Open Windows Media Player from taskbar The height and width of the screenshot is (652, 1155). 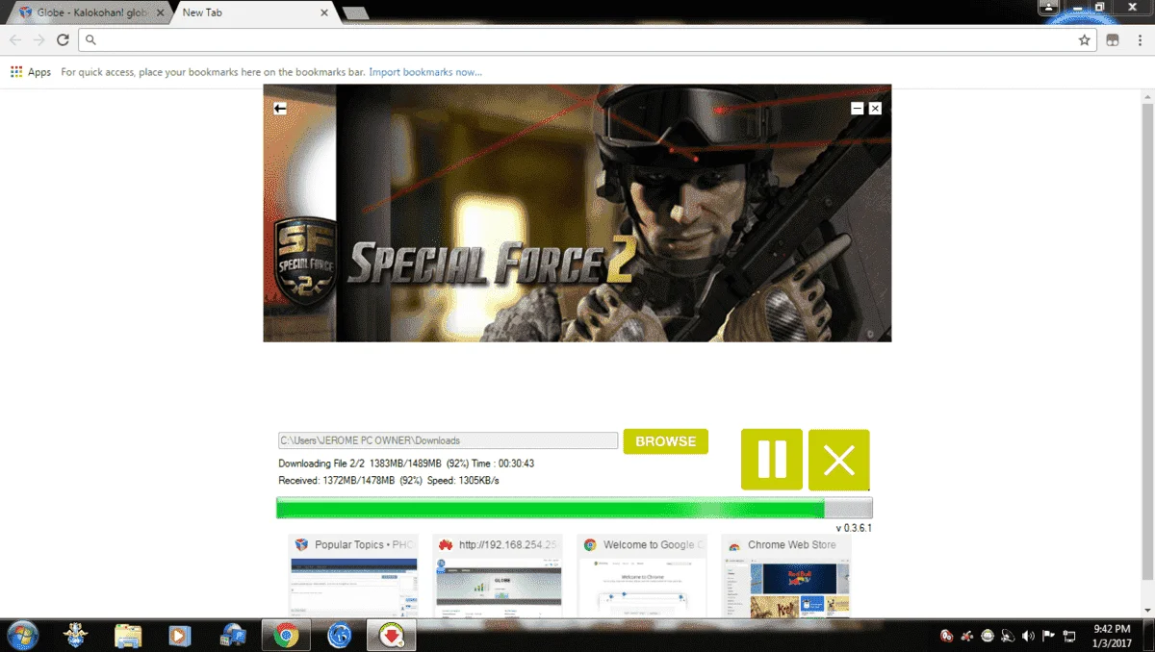180,635
